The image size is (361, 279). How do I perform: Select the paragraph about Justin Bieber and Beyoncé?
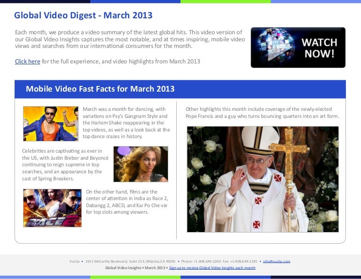[x=65, y=164]
